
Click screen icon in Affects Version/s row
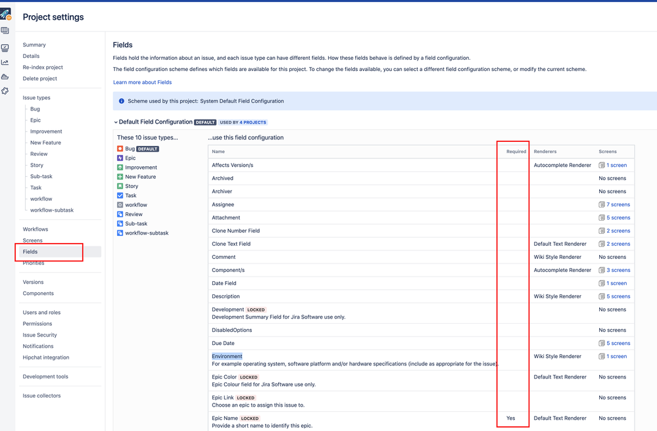(602, 166)
